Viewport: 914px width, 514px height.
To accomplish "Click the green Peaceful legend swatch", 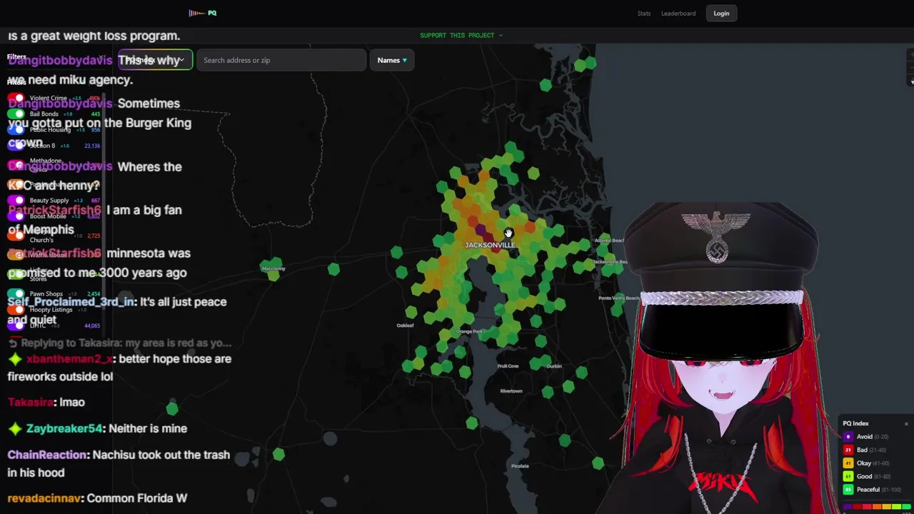I will coord(848,490).
